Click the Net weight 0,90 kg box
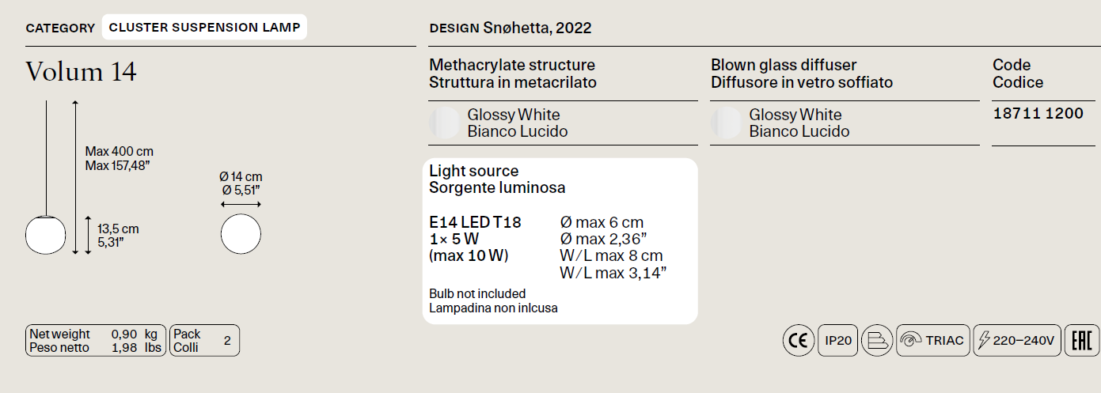This screenshot has height=393, width=1101. pyautogui.click(x=96, y=341)
